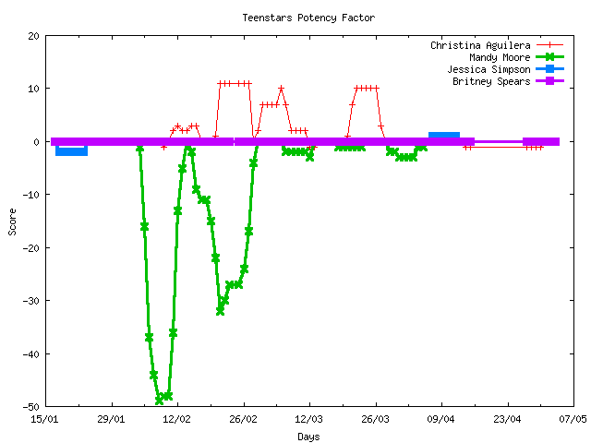The image size is (591, 443).
Task: Click the 15/01 date tick label
Action: tap(45, 419)
